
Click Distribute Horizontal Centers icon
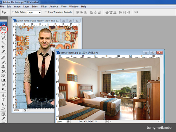coord(125,12)
